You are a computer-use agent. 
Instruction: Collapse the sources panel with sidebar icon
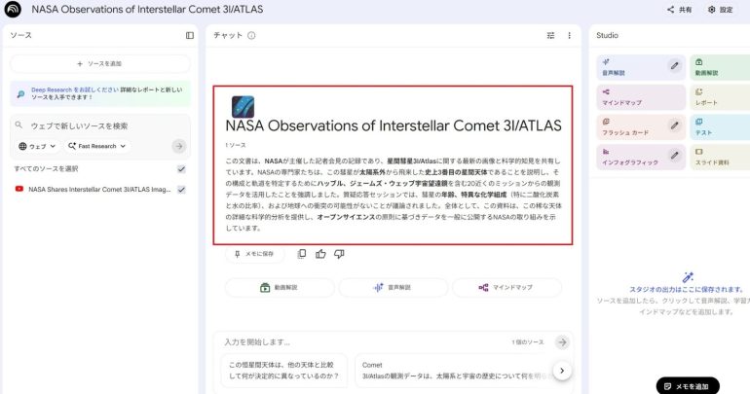[x=190, y=35]
